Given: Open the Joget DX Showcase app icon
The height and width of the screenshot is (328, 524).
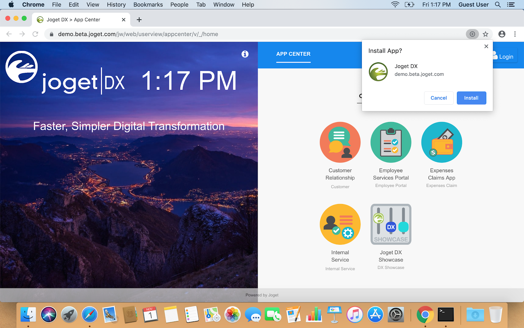Looking at the screenshot, I should pyautogui.click(x=391, y=224).
